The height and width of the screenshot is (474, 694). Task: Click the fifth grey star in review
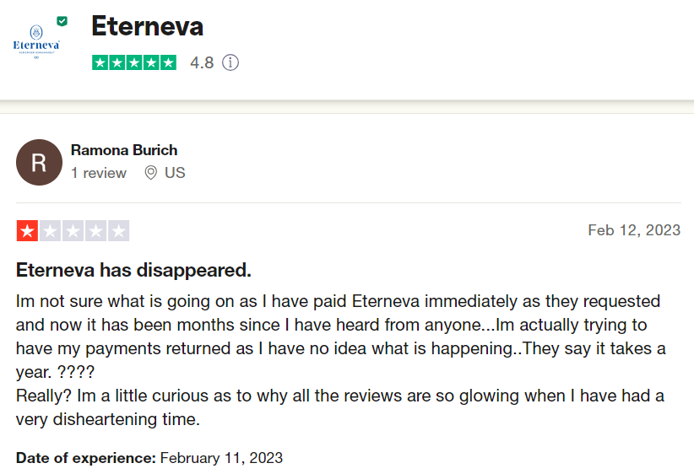118,231
